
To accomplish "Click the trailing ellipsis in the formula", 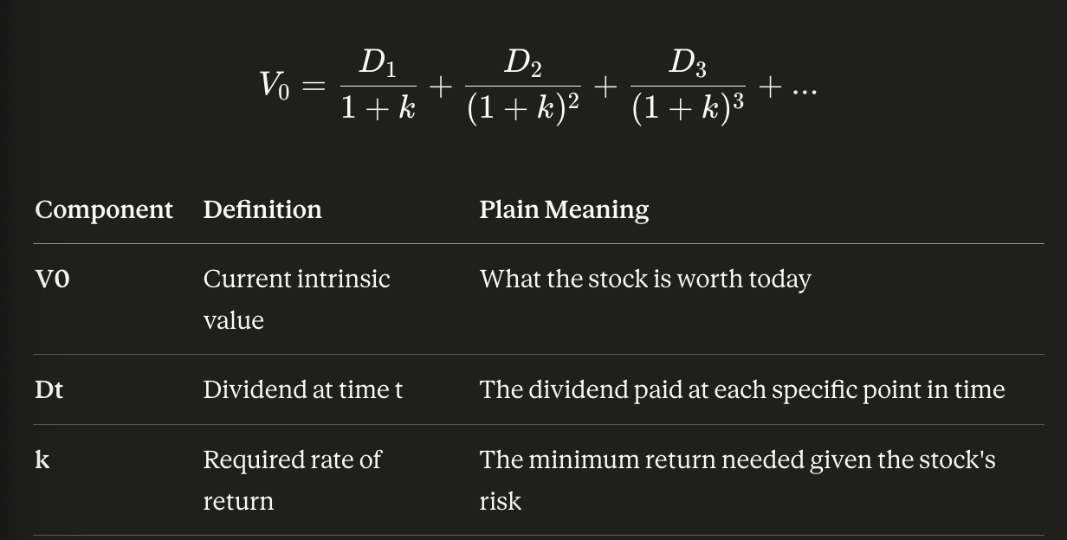I will coord(803,88).
